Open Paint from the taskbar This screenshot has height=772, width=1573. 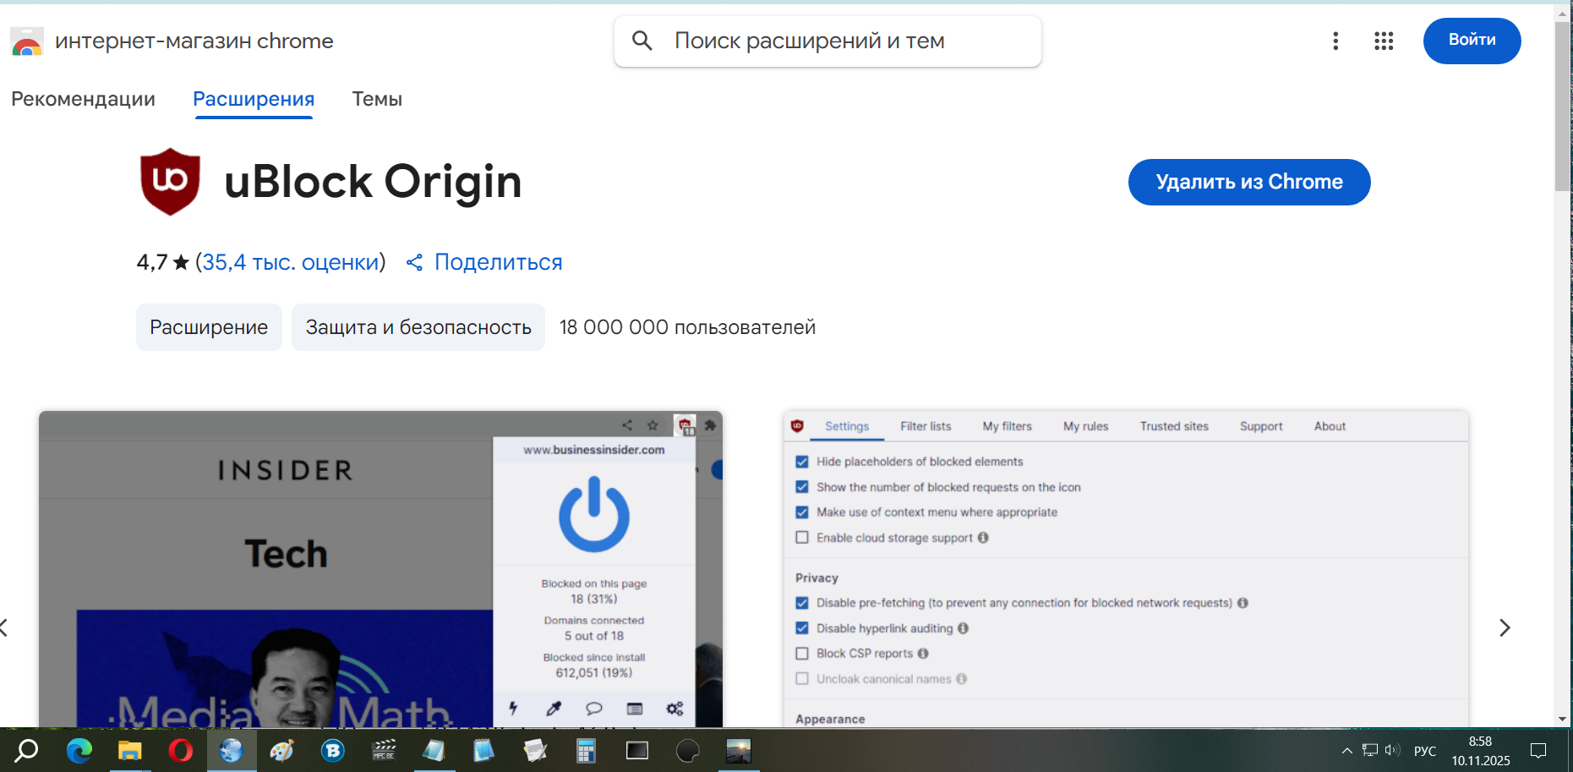click(281, 750)
